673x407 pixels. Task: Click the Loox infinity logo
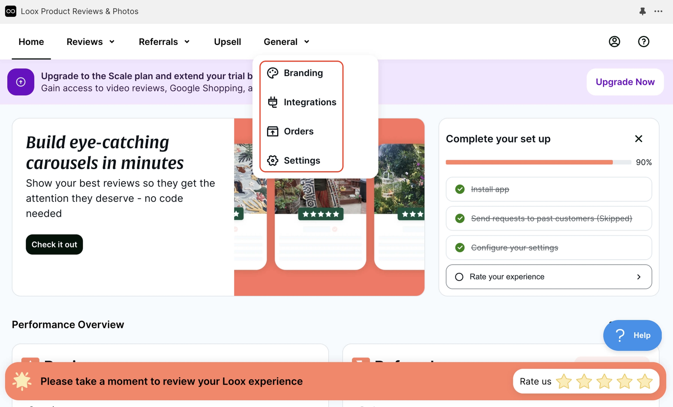pos(11,11)
